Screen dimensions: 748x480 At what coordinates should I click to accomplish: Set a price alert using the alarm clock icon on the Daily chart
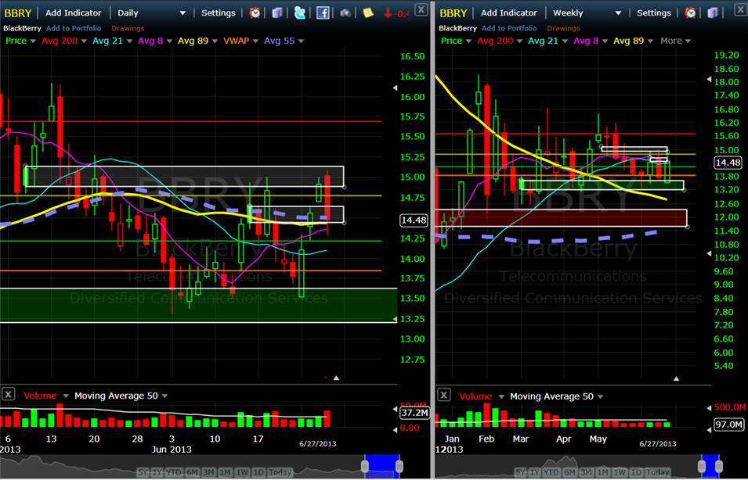coord(255,13)
